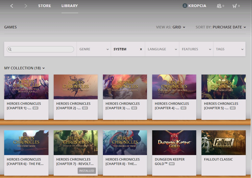Image resolution: width=252 pixels, height=178 pixels.
Task: Expand the LANGUAGE filter
Action: click(x=162, y=49)
